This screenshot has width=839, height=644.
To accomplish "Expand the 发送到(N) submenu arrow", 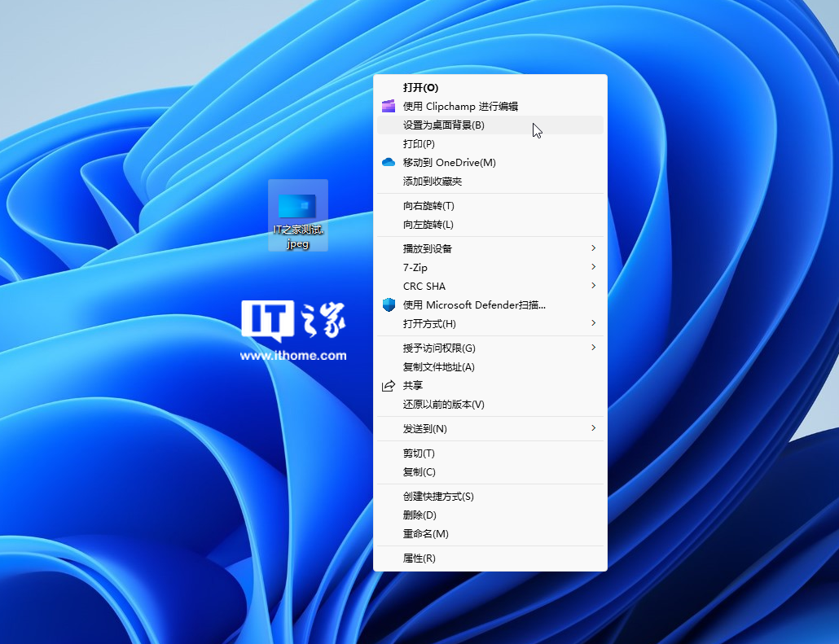I will (593, 428).
